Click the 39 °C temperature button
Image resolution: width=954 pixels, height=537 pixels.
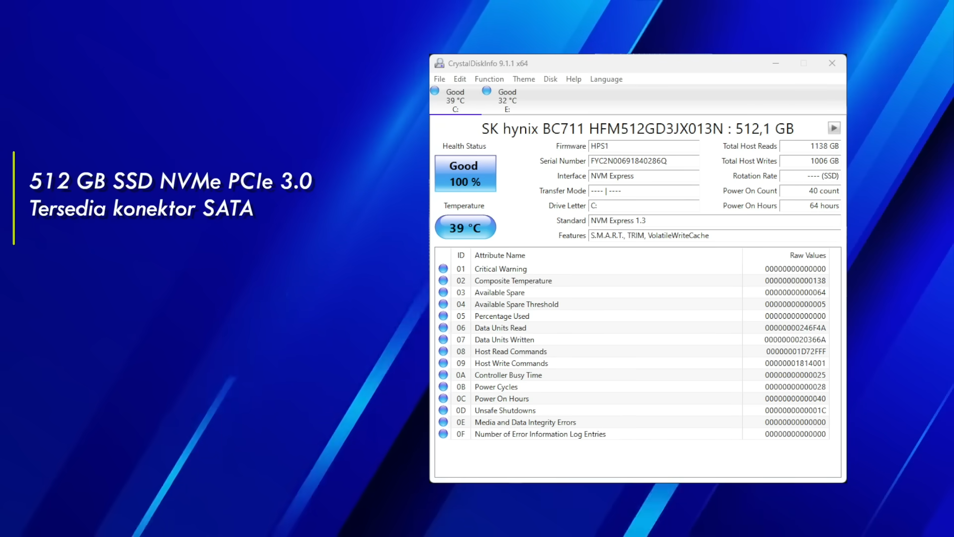(465, 228)
